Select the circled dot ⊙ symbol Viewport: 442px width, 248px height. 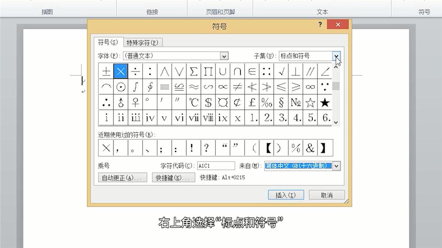(121, 87)
